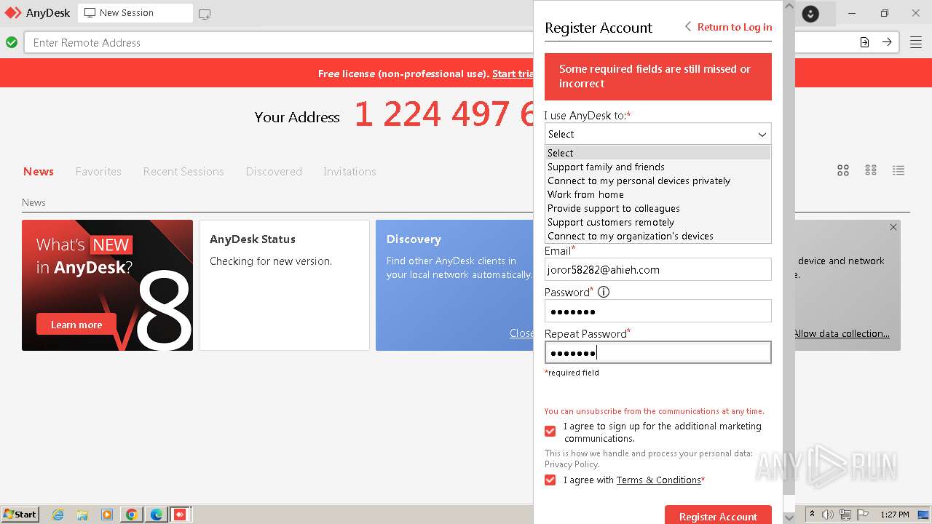Open the Windows Start menu

tap(20, 515)
